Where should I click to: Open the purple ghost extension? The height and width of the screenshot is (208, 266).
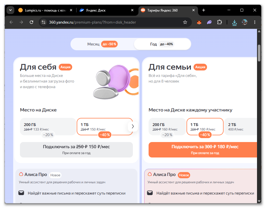point(209,22)
